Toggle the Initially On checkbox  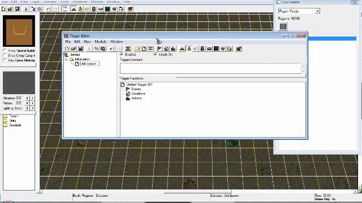coord(156,54)
